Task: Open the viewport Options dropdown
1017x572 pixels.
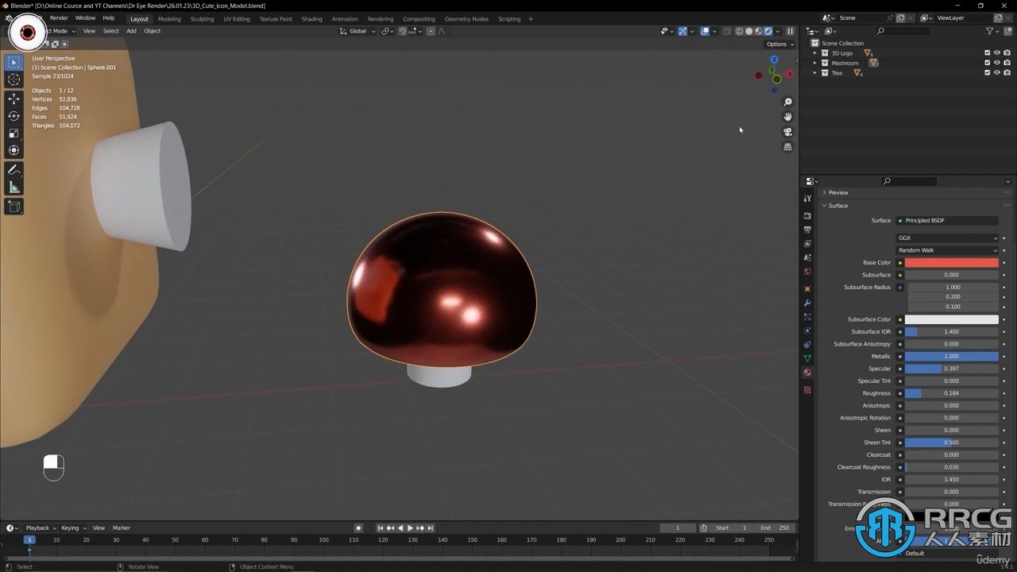Action: coord(779,44)
